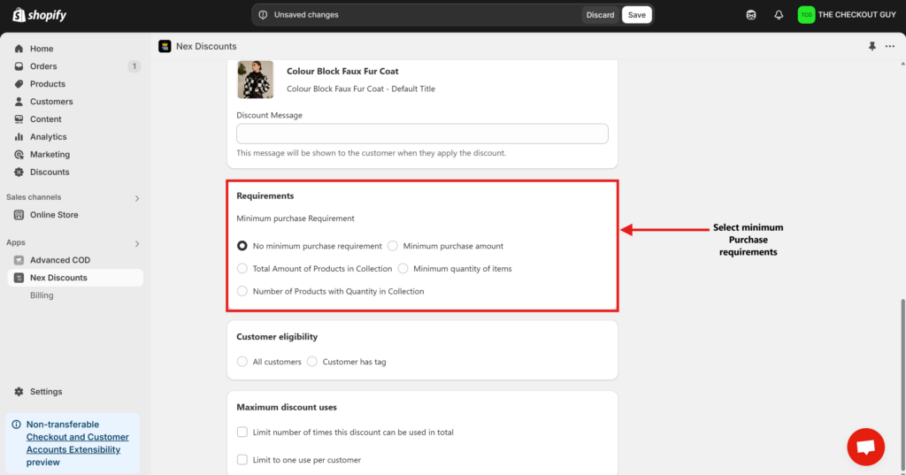Pin the Nex Discounts app
Viewport: 906px width, 475px height.
(871, 46)
